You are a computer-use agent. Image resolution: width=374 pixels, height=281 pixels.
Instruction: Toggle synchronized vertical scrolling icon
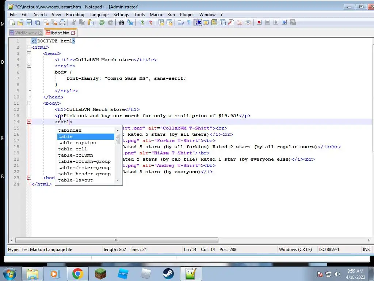[x=161, y=22]
